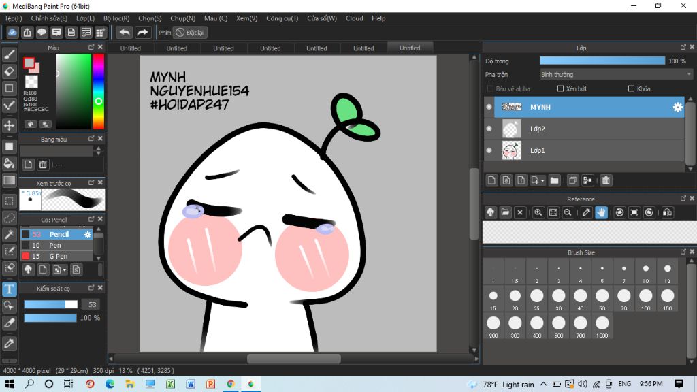Click the Undo arrow in toolbar

pos(125,33)
